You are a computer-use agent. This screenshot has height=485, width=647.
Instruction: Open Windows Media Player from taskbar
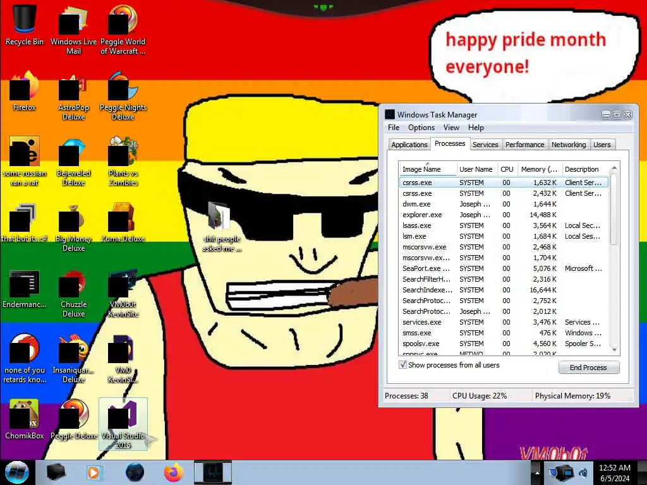pyautogui.click(x=94, y=472)
